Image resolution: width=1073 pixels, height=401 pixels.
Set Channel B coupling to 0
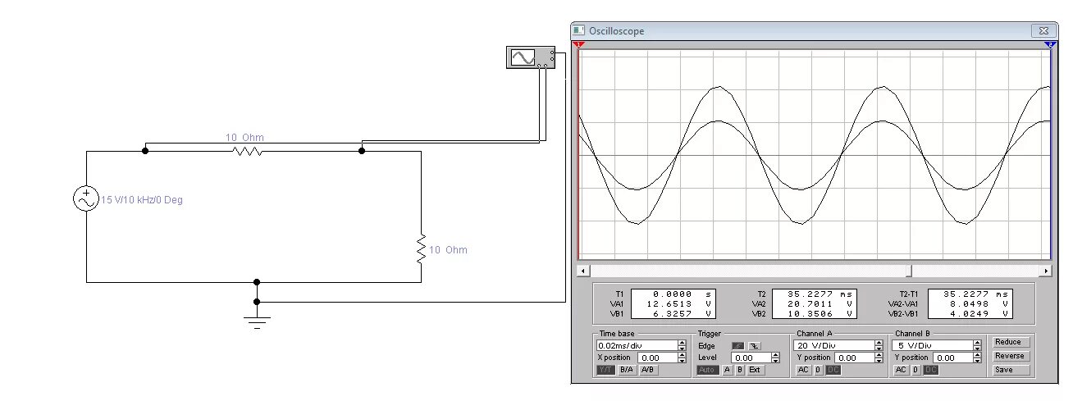[x=916, y=370]
